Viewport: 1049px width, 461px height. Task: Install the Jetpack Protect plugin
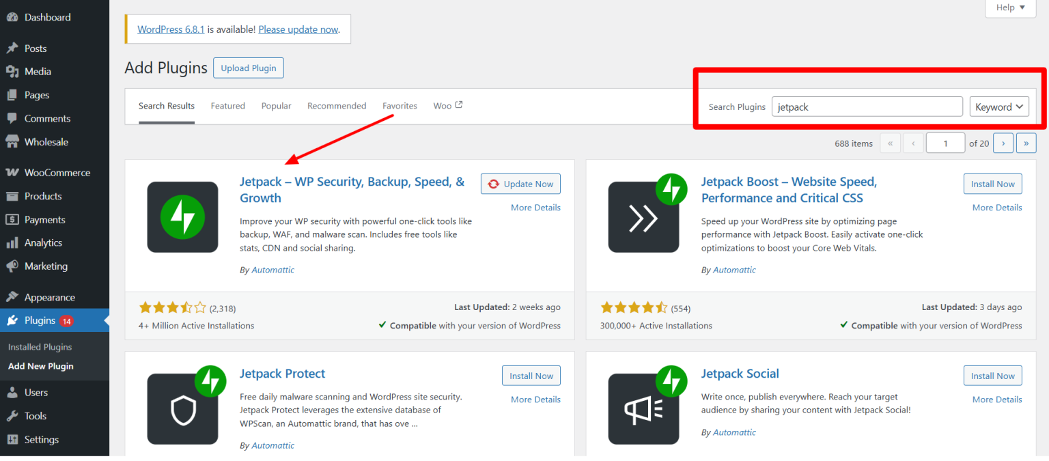coord(531,375)
